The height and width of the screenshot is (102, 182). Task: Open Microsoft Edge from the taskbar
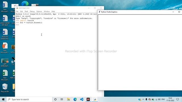(x=75, y=99)
